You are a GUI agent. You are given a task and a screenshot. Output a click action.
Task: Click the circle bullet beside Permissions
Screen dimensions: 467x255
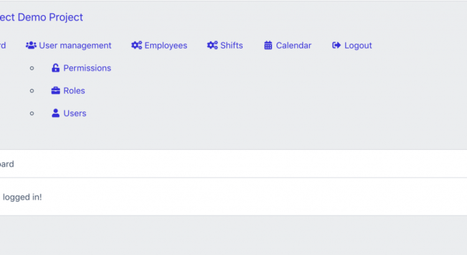(32, 68)
